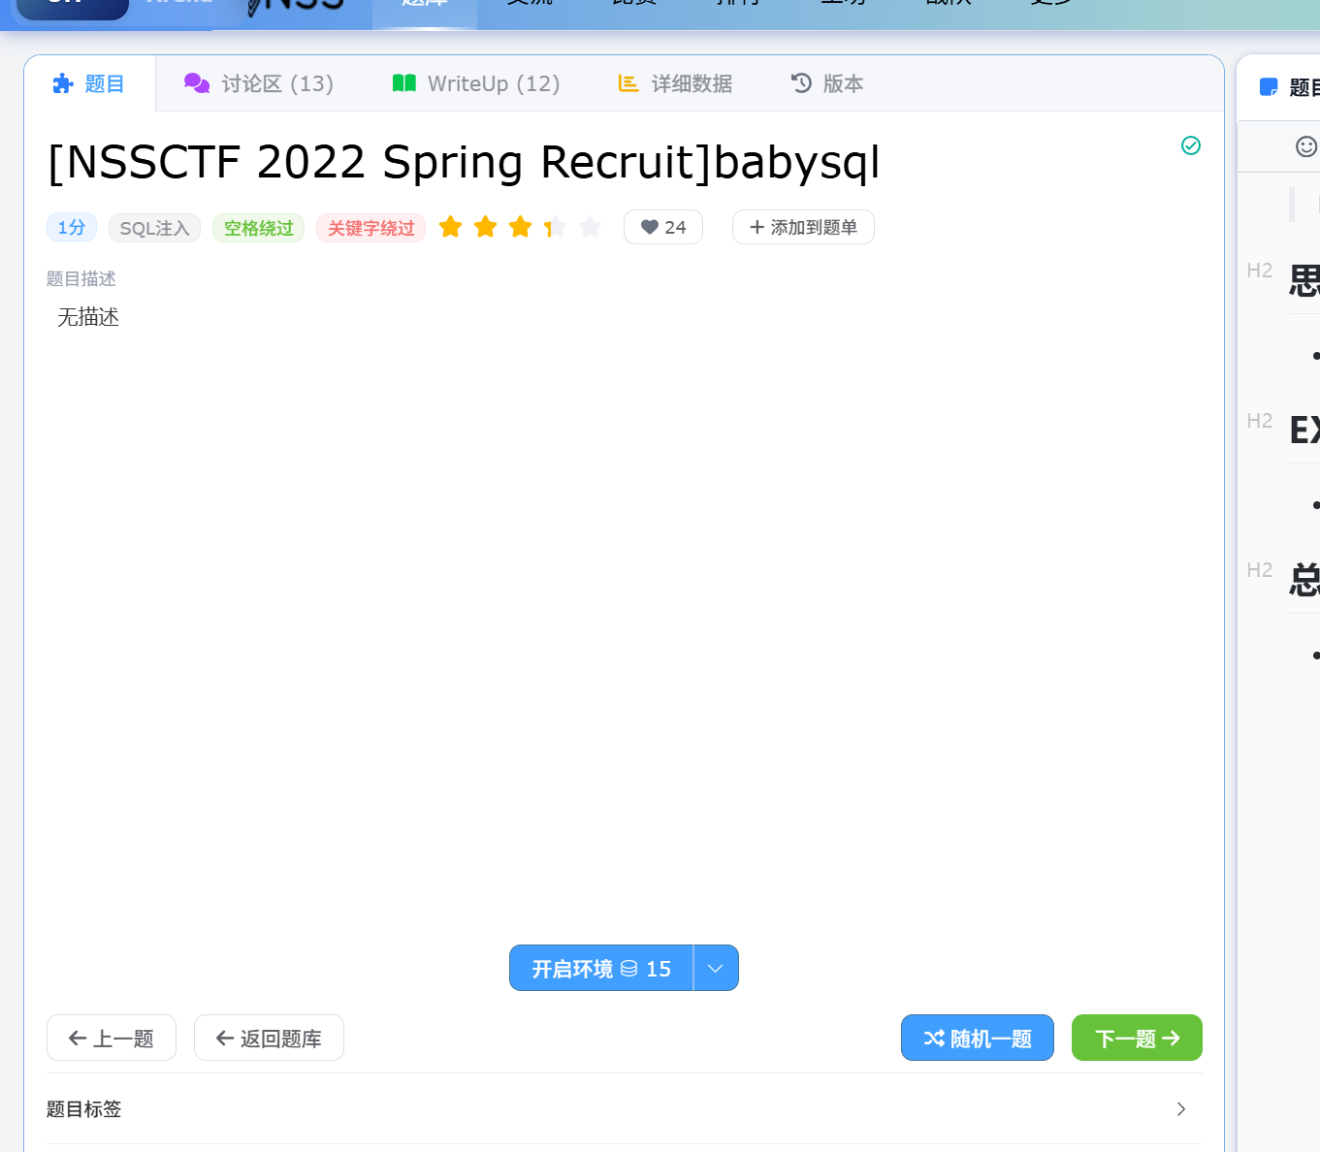Set rating with the fifth star
1320x1152 pixels.
click(590, 227)
